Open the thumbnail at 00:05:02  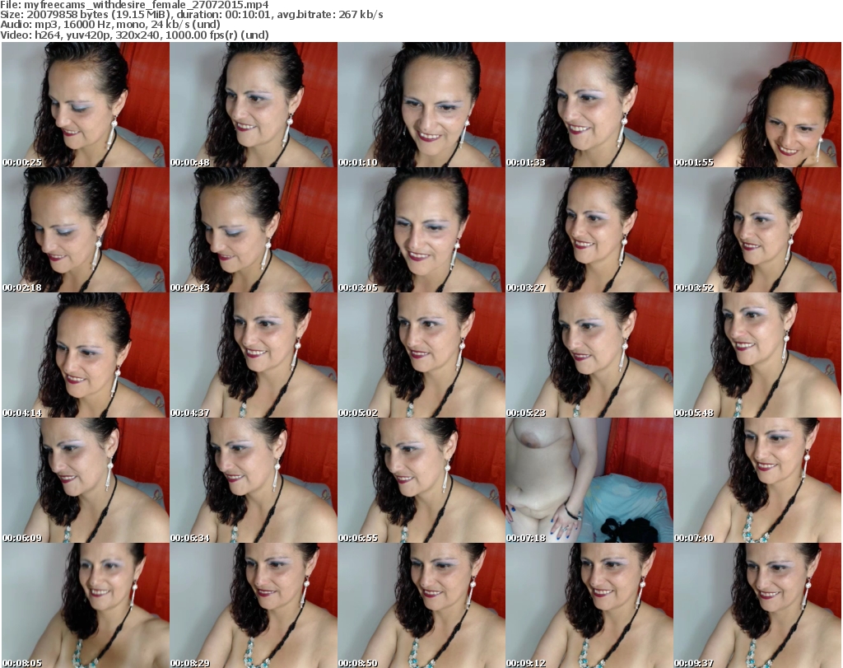[421, 355]
